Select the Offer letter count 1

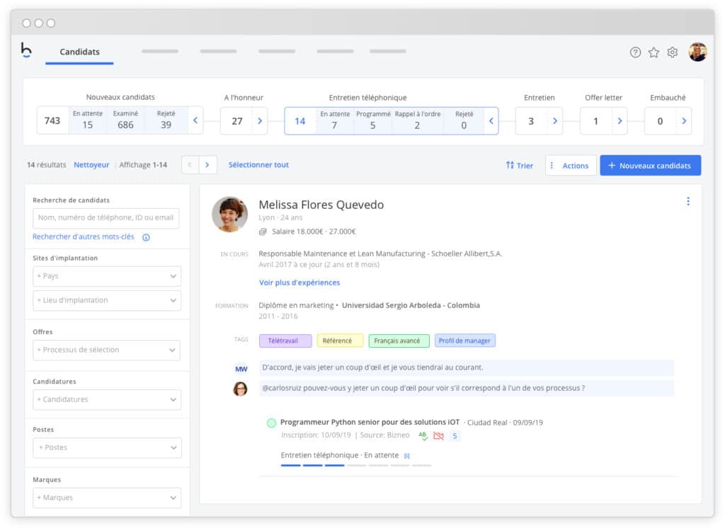pyautogui.click(x=596, y=121)
